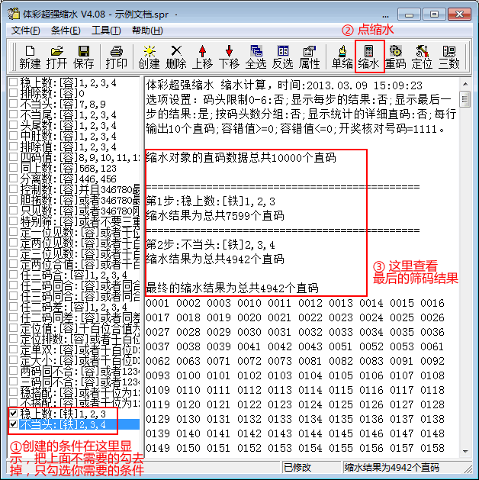Click the 重码 toolbar icon
This screenshot has height=480, width=479.
point(396,57)
